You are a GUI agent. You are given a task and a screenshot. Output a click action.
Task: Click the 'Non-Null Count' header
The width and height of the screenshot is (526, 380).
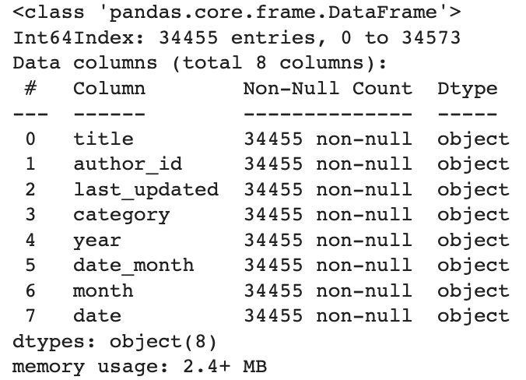click(x=328, y=89)
